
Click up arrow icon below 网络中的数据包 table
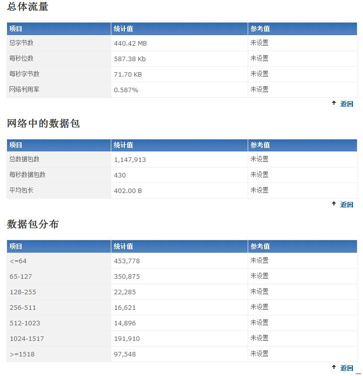click(x=334, y=204)
